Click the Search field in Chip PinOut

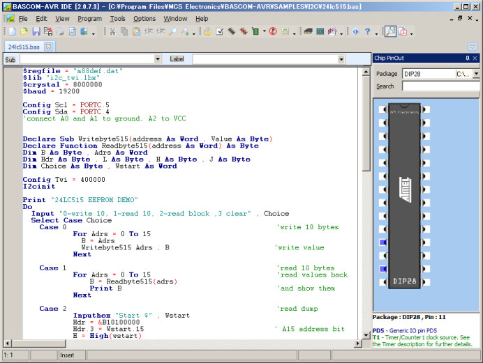tap(441, 86)
